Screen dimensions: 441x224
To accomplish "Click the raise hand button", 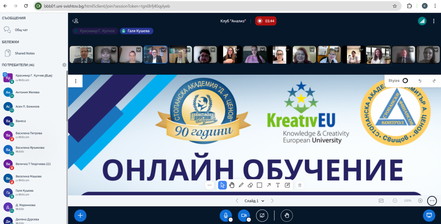I will (287, 216).
